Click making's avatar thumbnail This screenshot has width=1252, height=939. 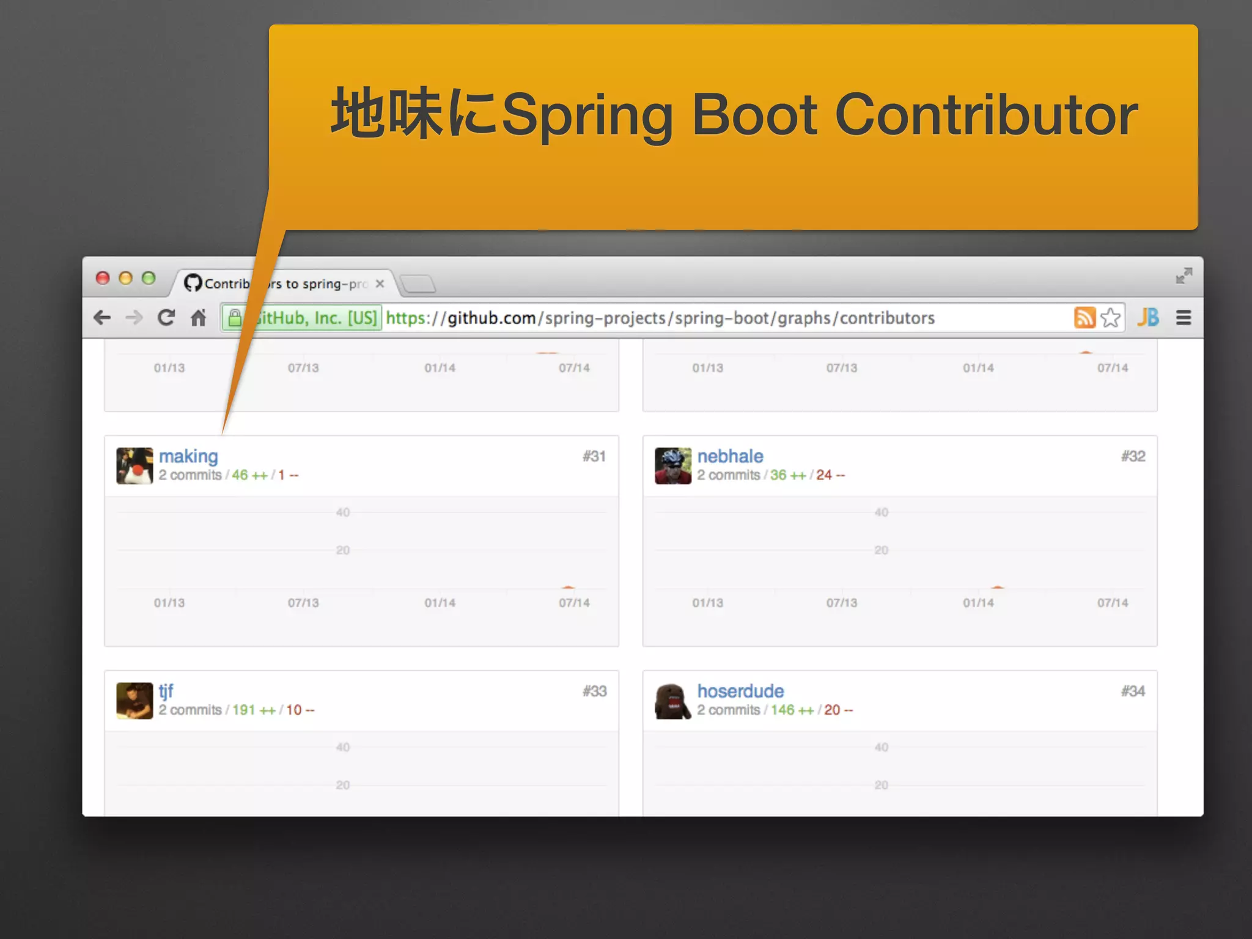[134, 466]
